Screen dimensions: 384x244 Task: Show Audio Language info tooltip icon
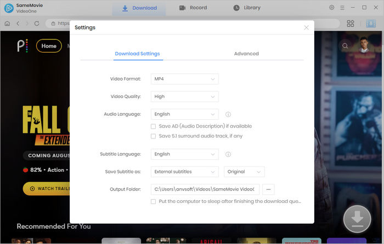click(x=228, y=114)
